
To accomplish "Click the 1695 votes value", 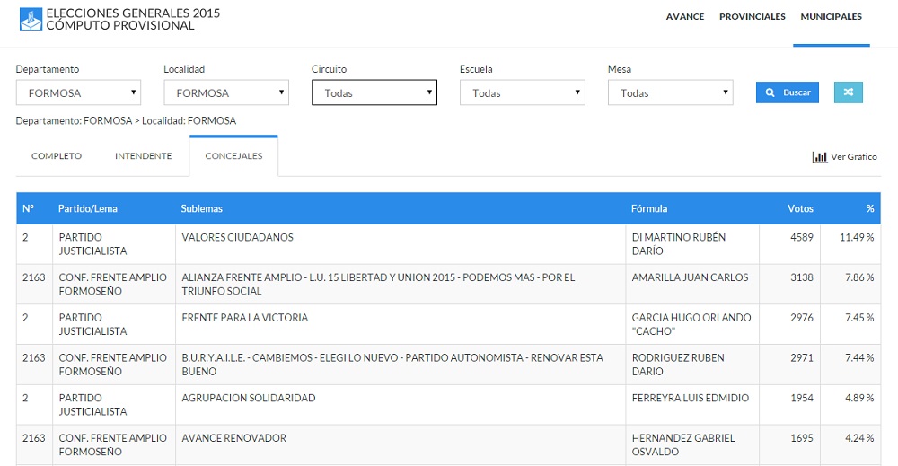I will pyautogui.click(x=802, y=437).
